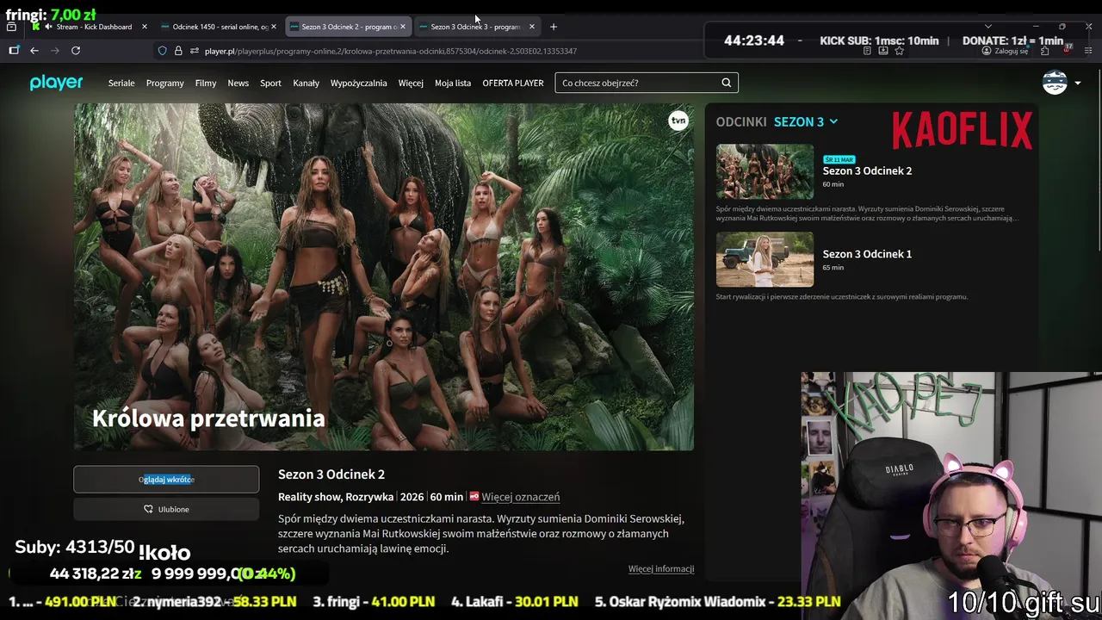
Task: Click the site permissions icon in the address bar
Action: [195, 51]
